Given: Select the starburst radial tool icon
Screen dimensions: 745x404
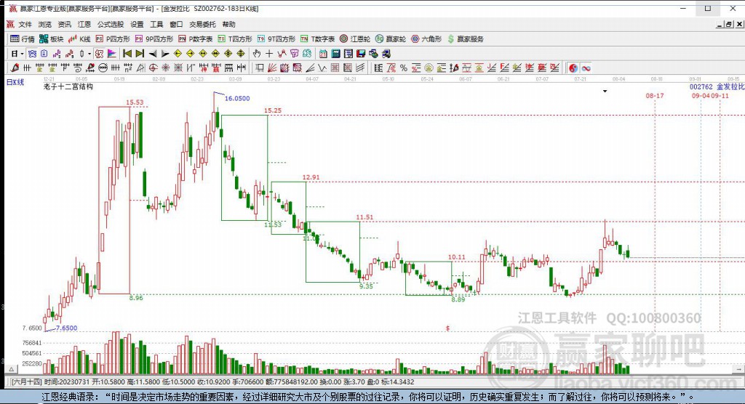Looking at the screenshot, I should (166, 68).
